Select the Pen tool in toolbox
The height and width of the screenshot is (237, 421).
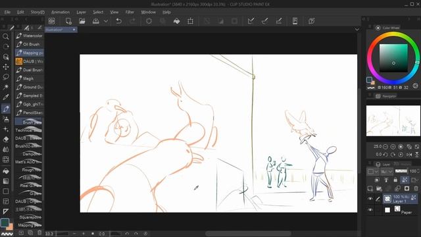pos(5,109)
